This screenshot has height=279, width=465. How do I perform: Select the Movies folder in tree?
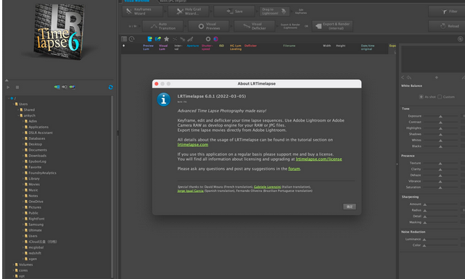34,184
